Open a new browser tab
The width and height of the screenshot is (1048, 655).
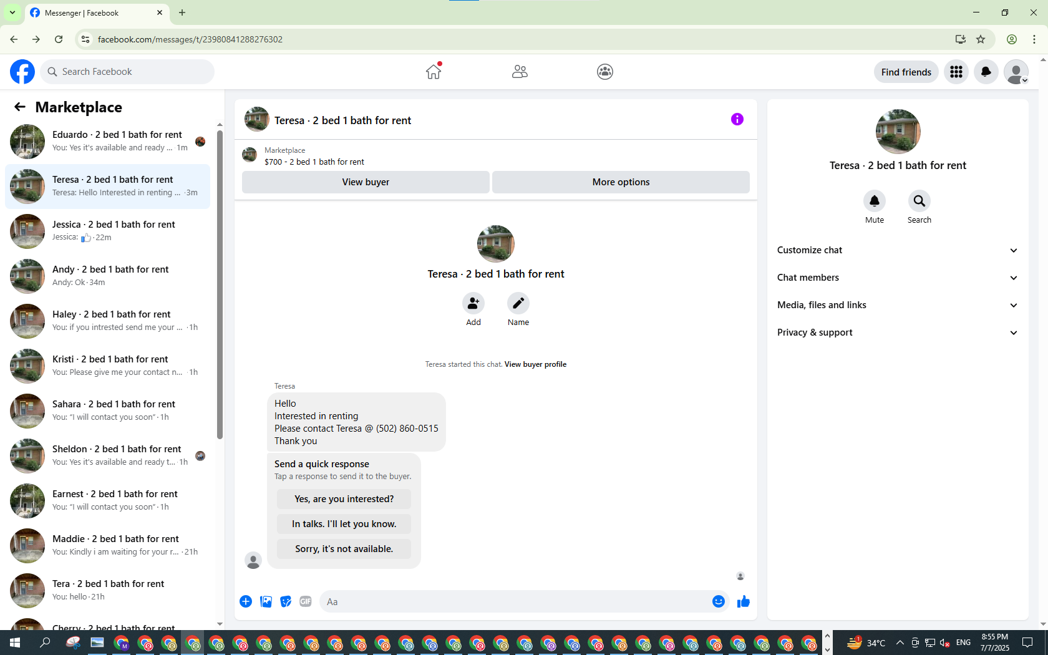point(182,12)
